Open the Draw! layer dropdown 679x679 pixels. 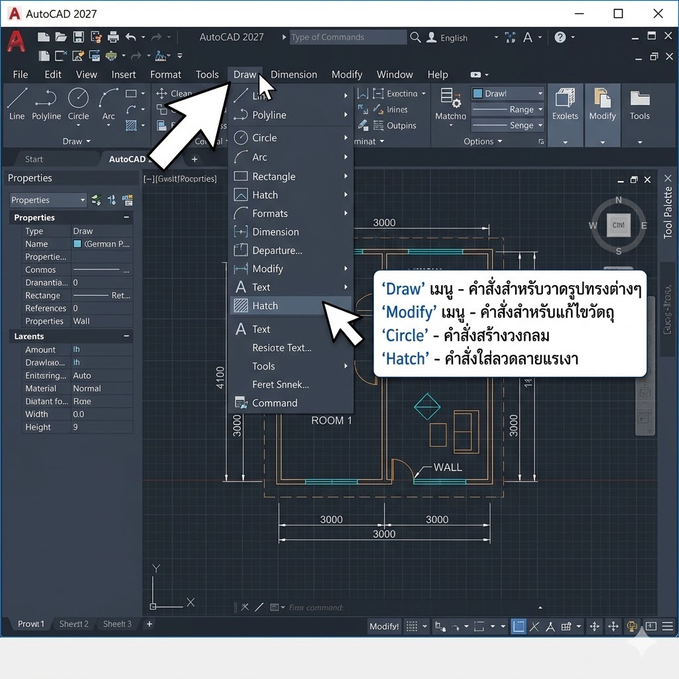tap(508, 93)
